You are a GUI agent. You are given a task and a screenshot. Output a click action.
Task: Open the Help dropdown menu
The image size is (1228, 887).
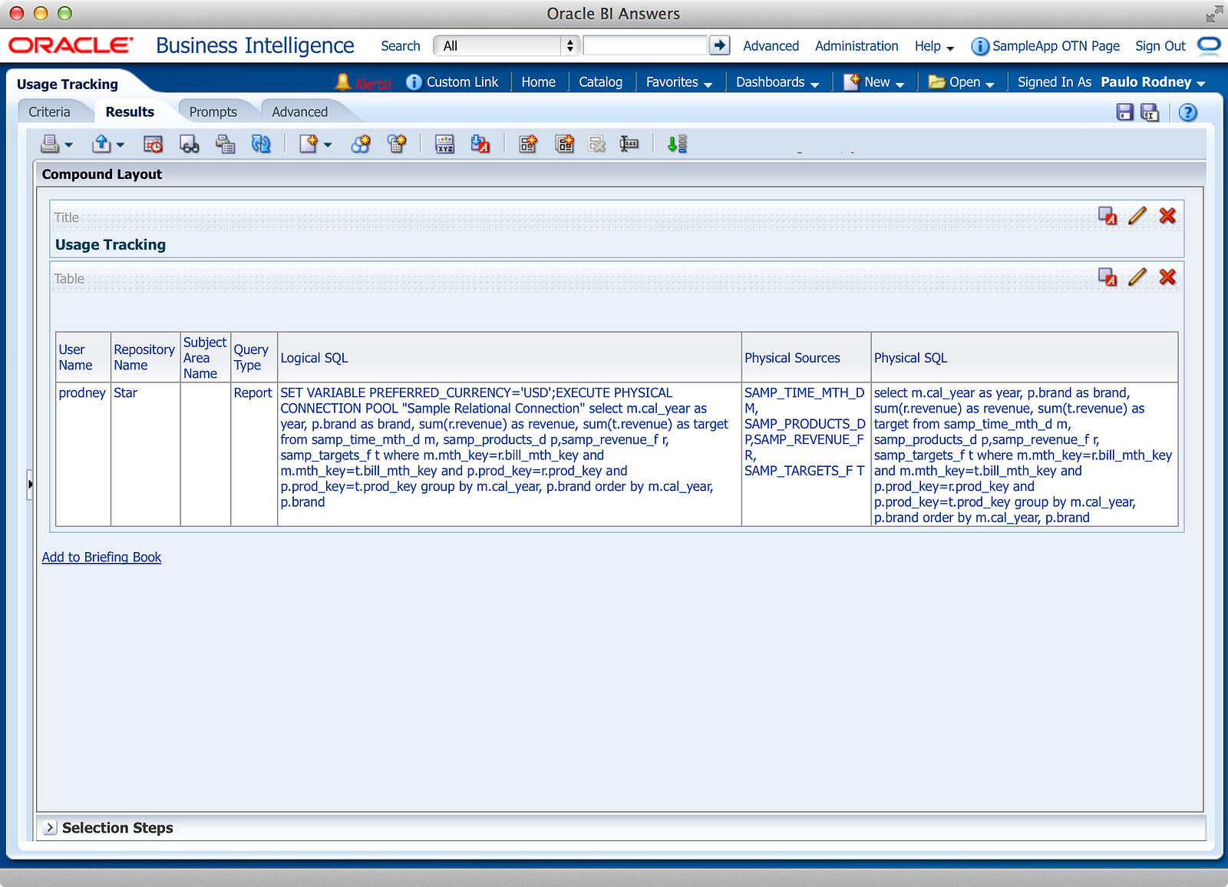934,46
